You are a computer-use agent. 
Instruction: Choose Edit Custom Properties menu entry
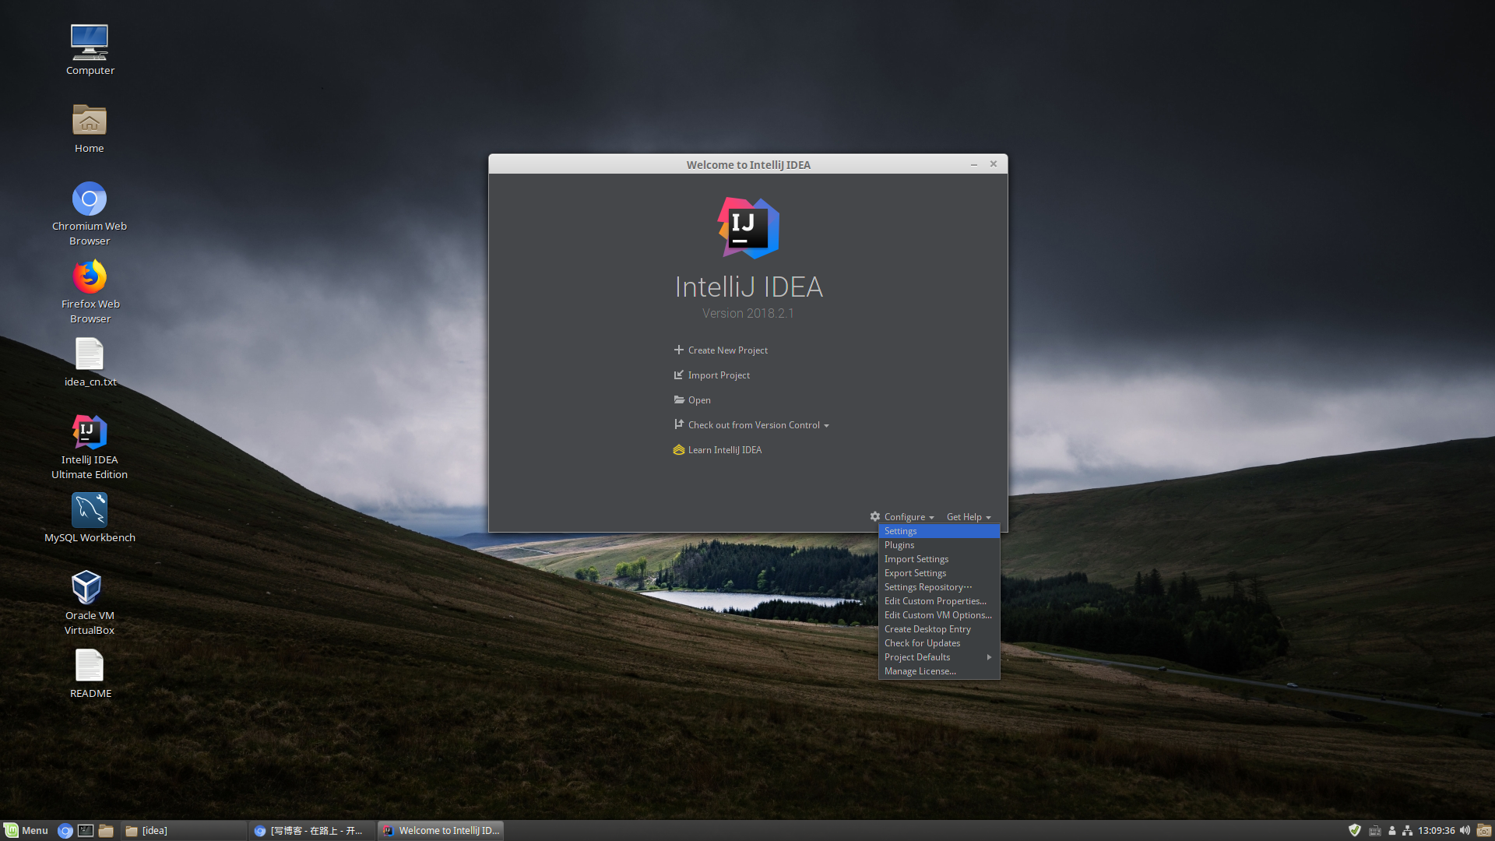pos(939,601)
